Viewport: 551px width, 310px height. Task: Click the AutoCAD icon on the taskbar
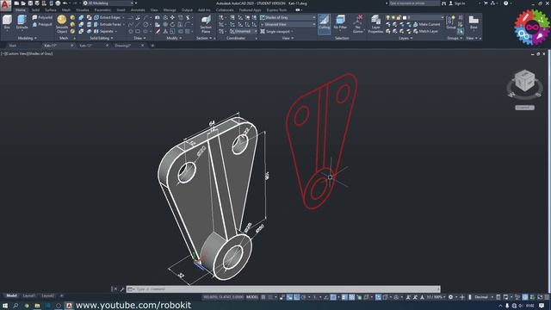tap(69, 306)
